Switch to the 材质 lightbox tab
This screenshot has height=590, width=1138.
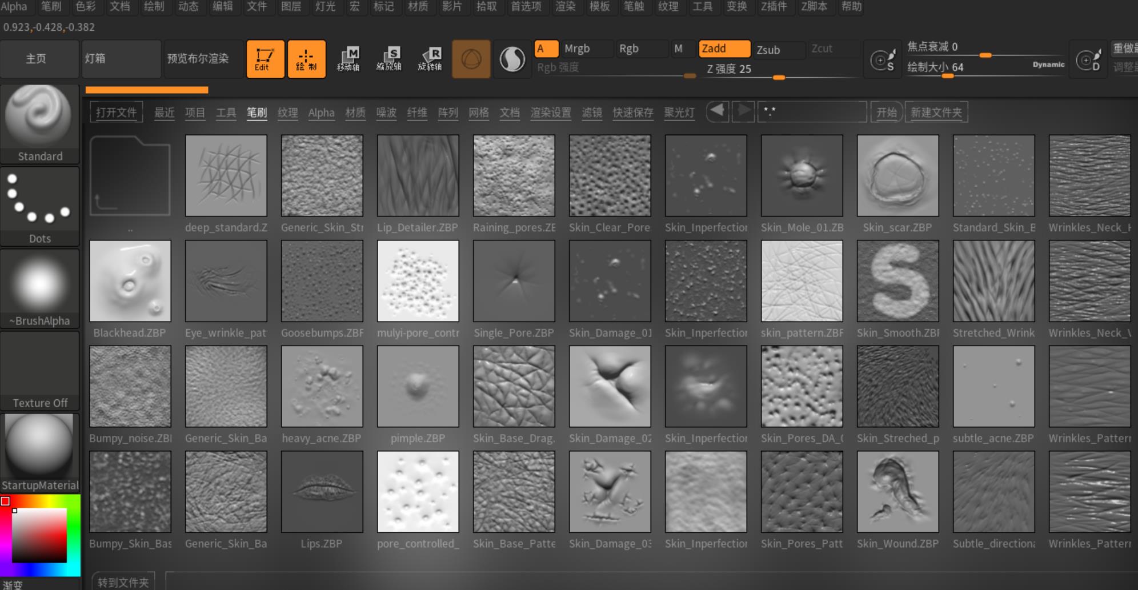pyautogui.click(x=355, y=112)
